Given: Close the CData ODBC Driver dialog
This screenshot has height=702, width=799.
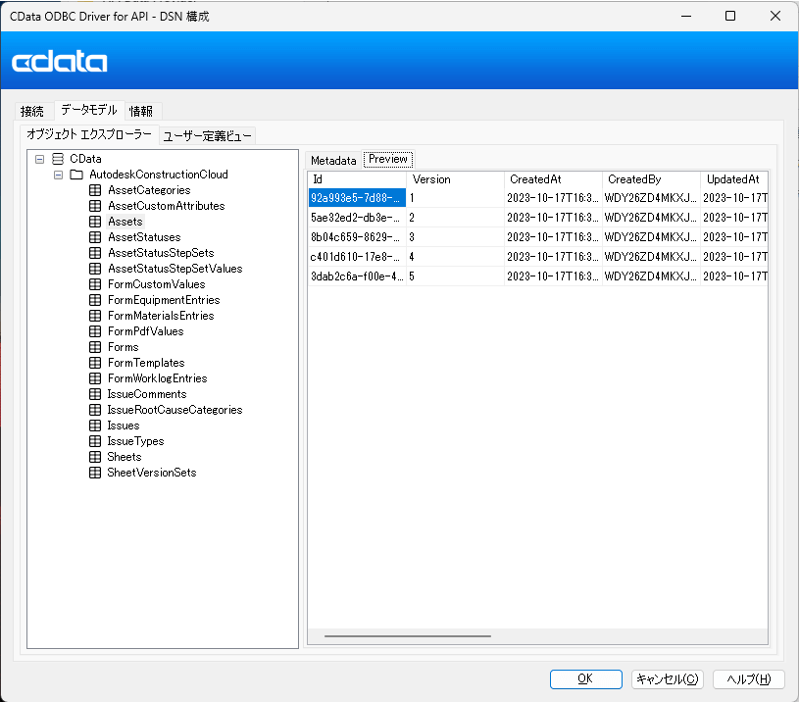Looking at the screenshot, I should (775, 16).
